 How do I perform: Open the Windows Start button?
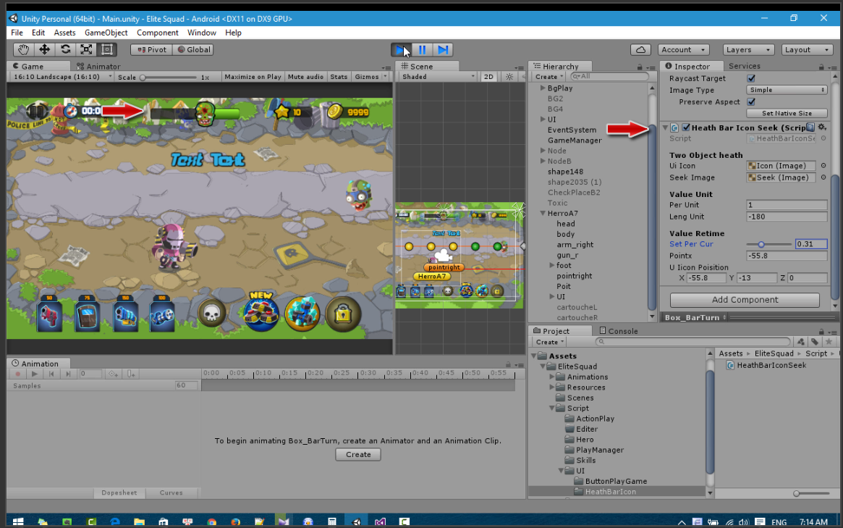(18, 521)
